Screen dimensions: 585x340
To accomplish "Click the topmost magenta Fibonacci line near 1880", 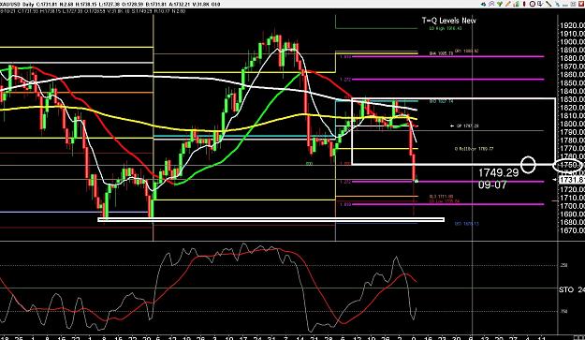I will coord(447,57).
